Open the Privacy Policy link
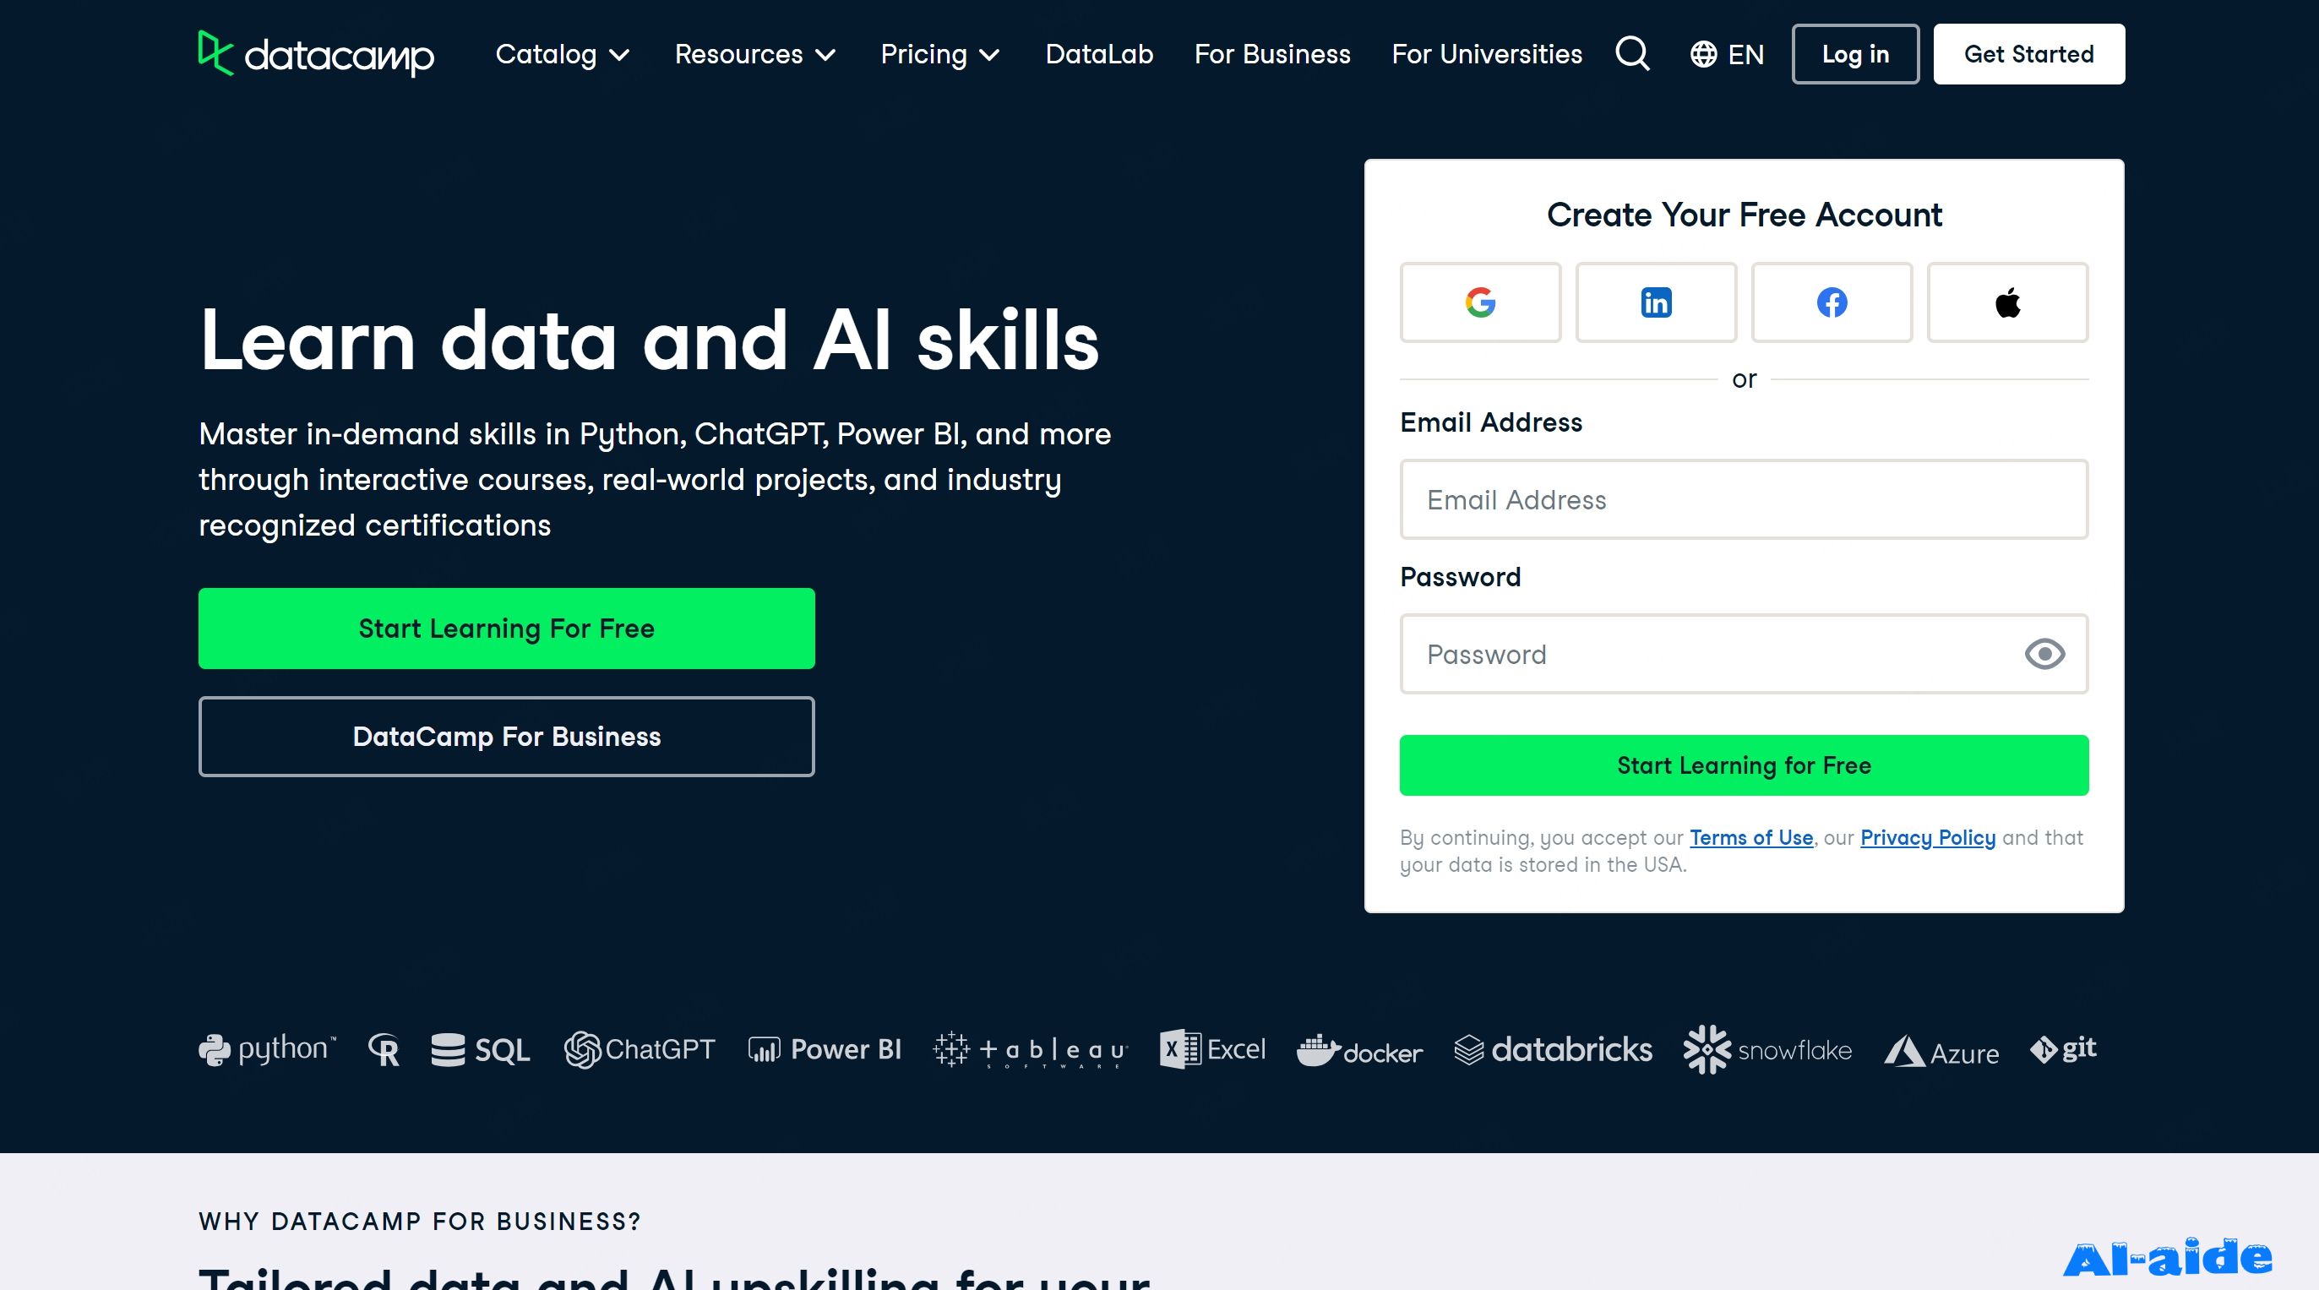This screenshot has width=2319, height=1290. click(1927, 837)
